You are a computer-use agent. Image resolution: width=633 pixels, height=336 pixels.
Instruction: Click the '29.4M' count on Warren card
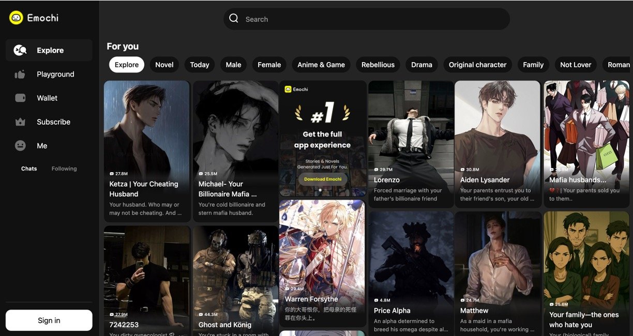pos(297,289)
